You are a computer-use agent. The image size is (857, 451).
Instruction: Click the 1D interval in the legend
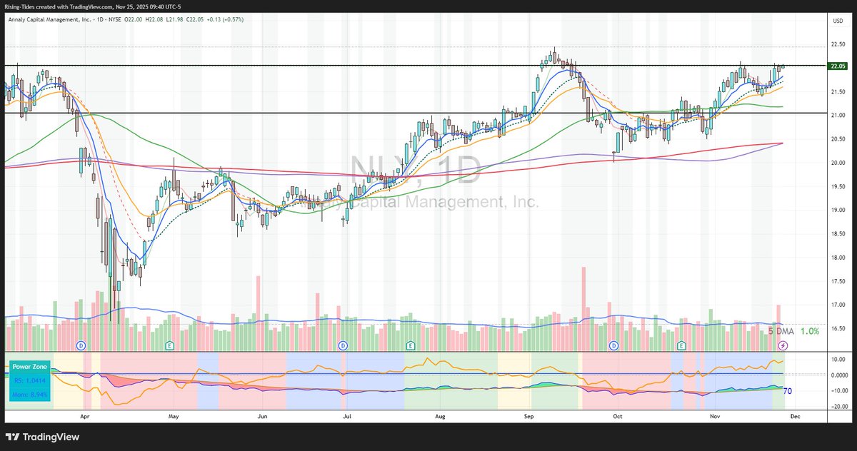pos(99,19)
